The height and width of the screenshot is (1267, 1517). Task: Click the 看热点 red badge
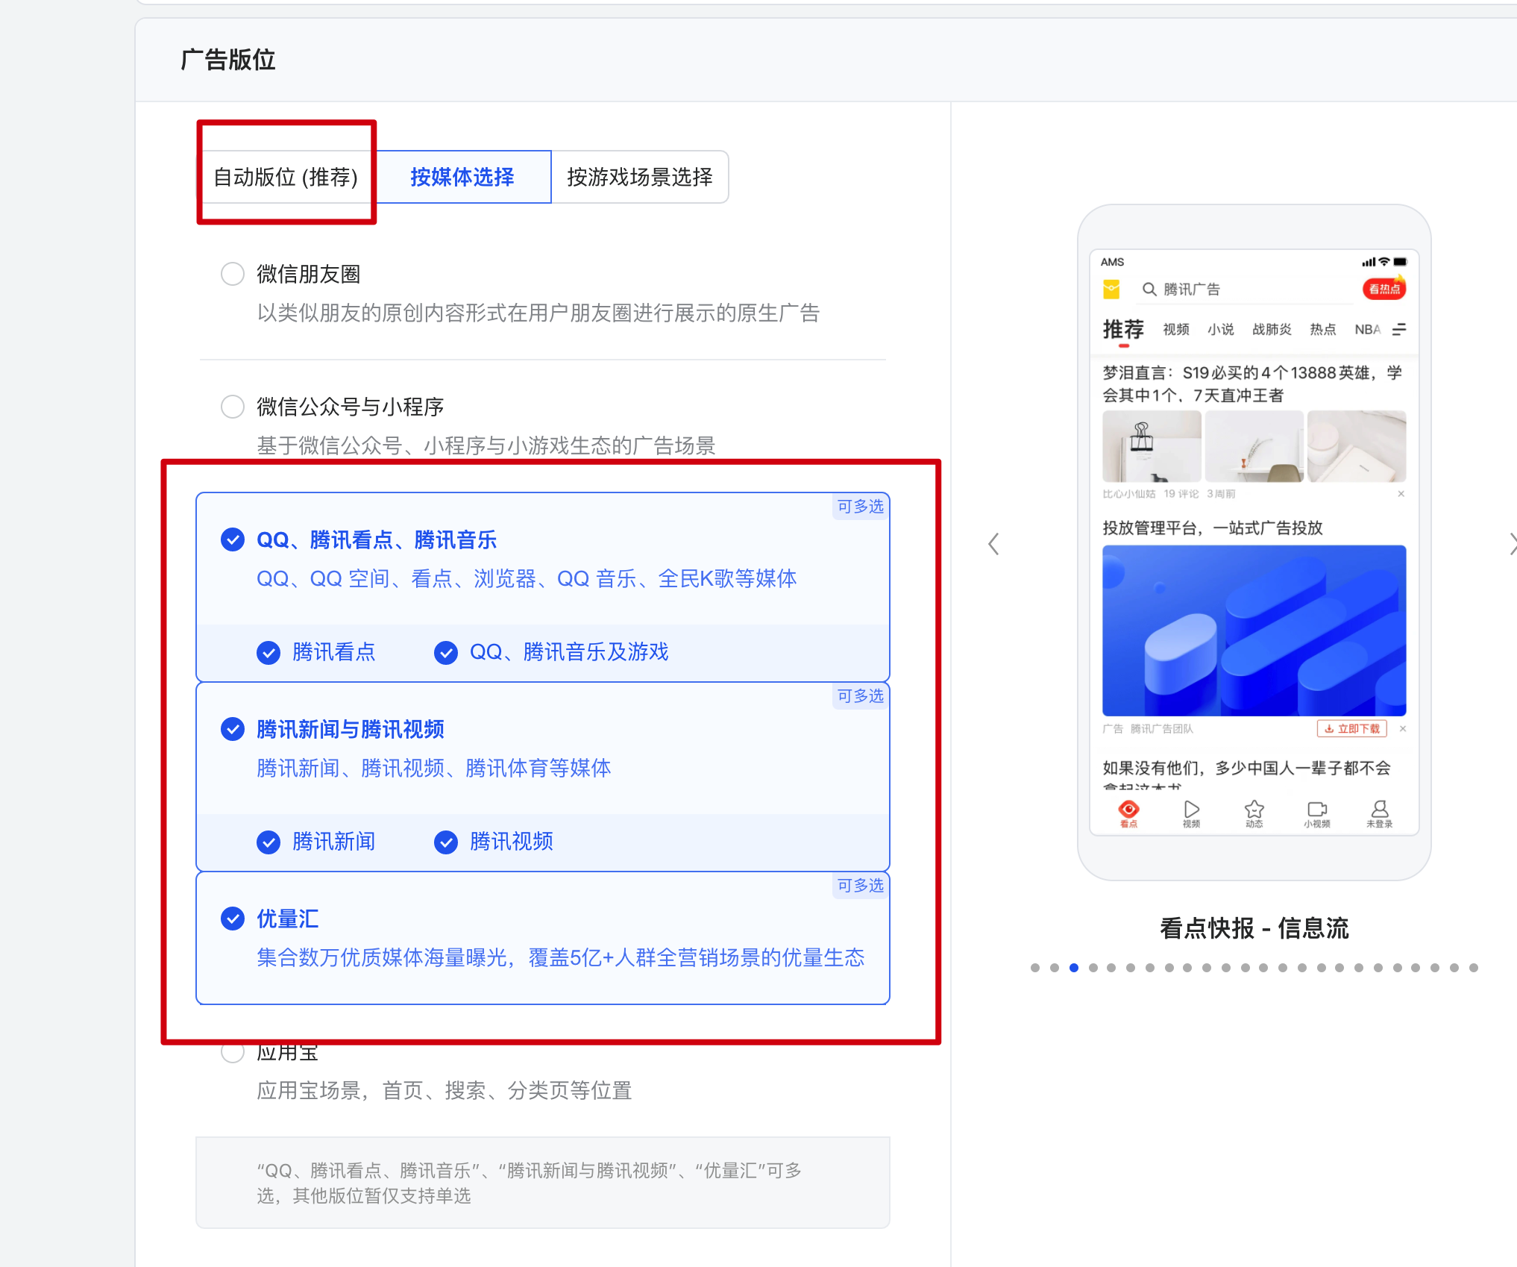tap(1384, 288)
